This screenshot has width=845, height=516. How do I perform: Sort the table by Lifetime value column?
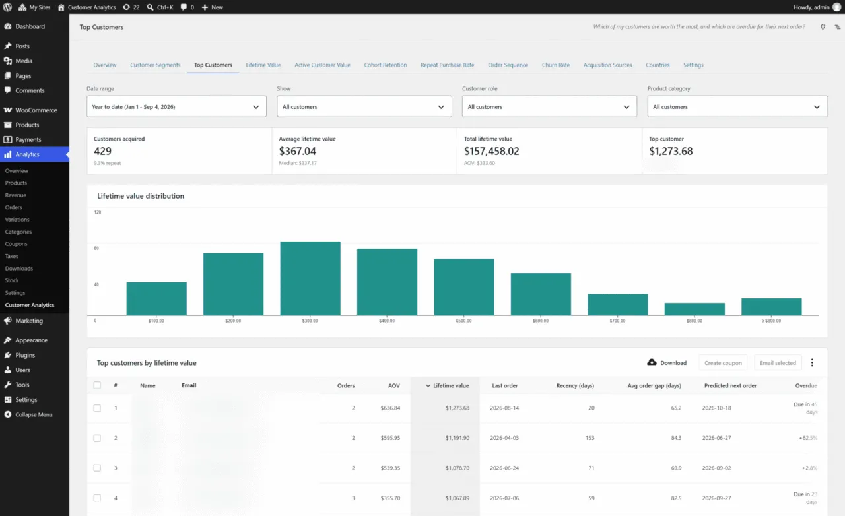pyautogui.click(x=447, y=385)
